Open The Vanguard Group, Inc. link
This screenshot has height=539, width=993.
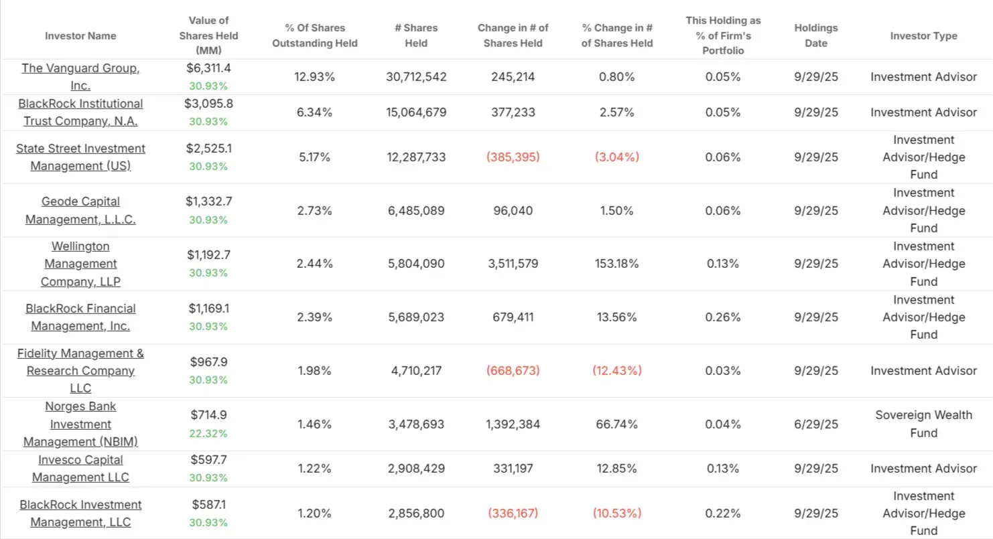click(80, 77)
